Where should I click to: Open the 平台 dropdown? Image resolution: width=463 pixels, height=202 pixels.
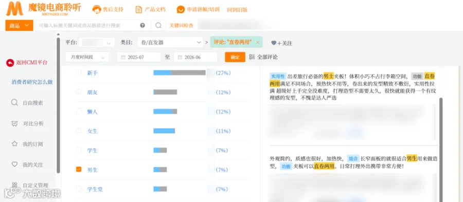[x=97, y=43]
